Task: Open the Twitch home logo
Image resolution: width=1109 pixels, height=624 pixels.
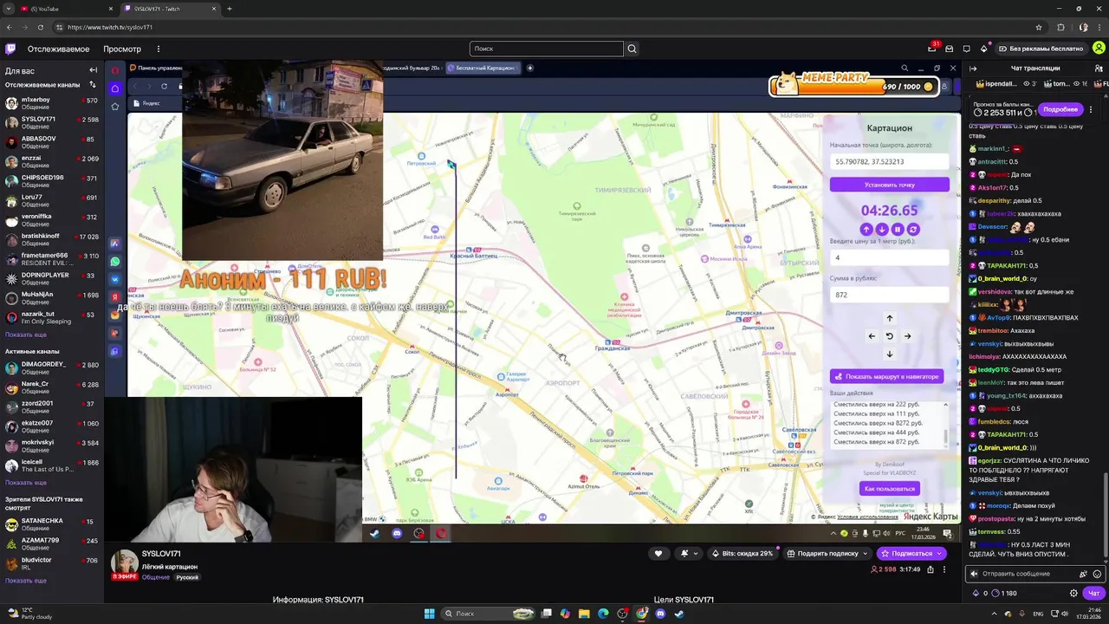Action: click(x=10, y=49)
